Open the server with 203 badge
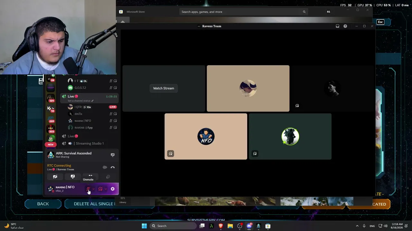412x231 pixels. click(51, 129)
